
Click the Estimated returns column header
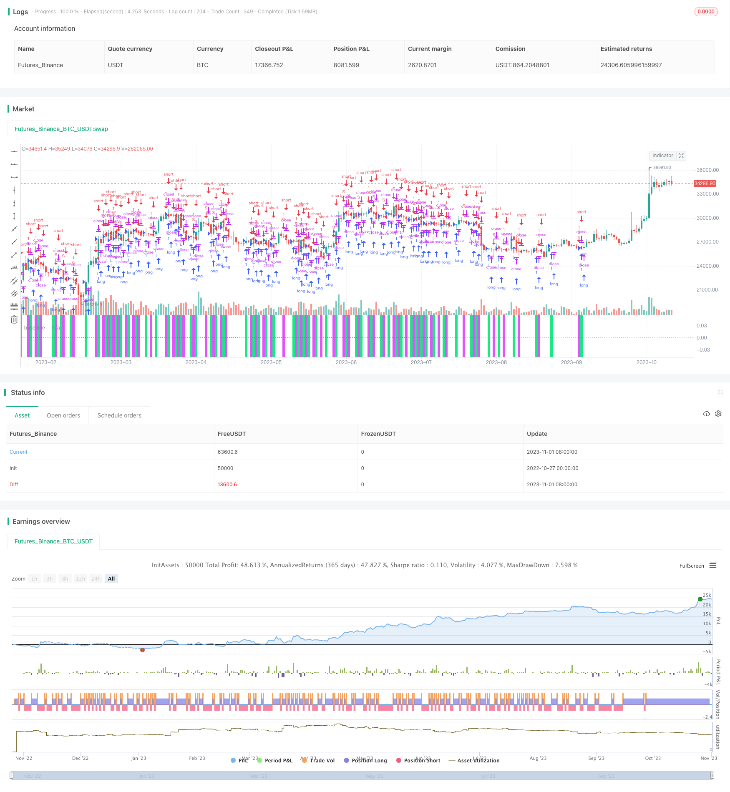[626, 49]
